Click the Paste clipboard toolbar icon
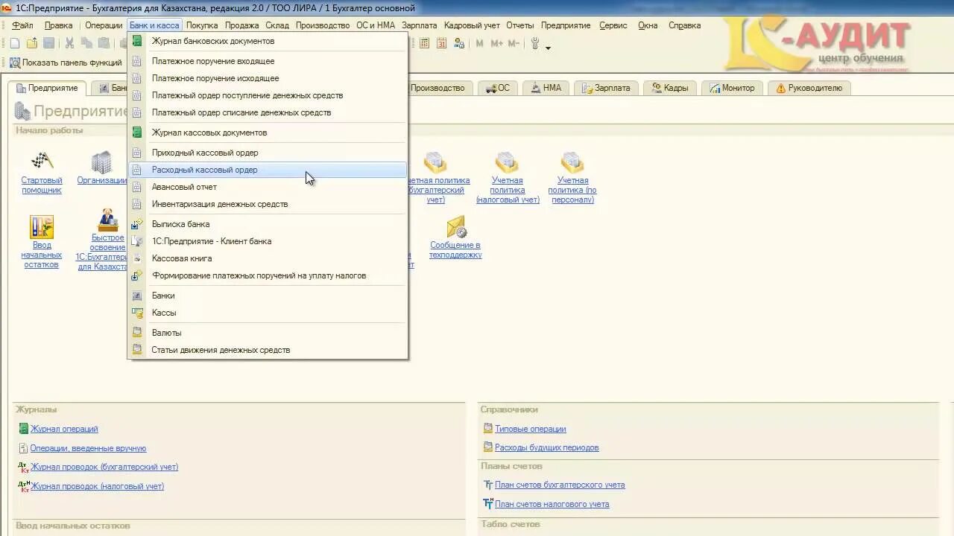The width and height of the screenshot is (954, 536). (104, 44)
